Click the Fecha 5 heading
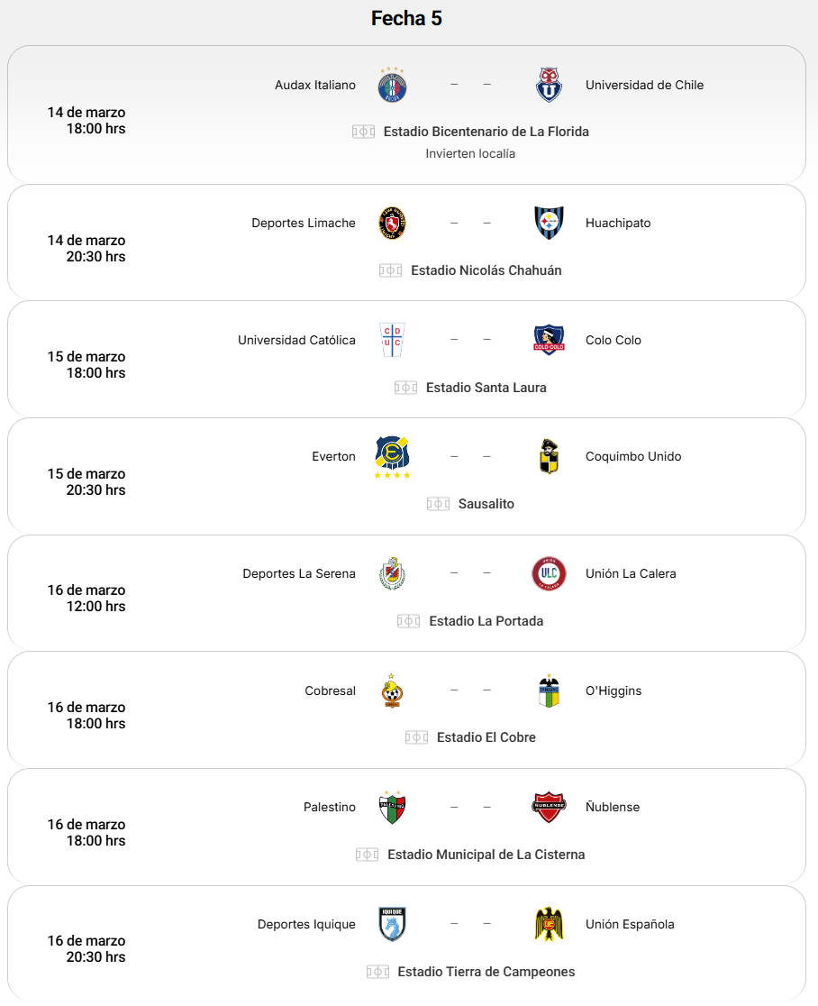Image resolution: width=818 pixels, height=1006 pixels. [406, 18]
